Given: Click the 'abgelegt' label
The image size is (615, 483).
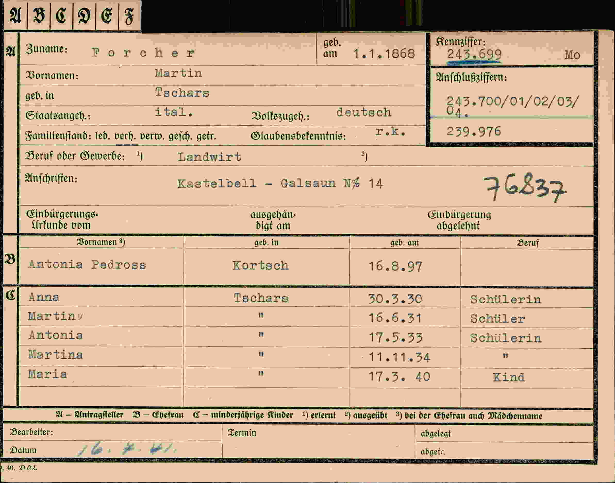Looking at the screenshot, I should coord(436,434).
